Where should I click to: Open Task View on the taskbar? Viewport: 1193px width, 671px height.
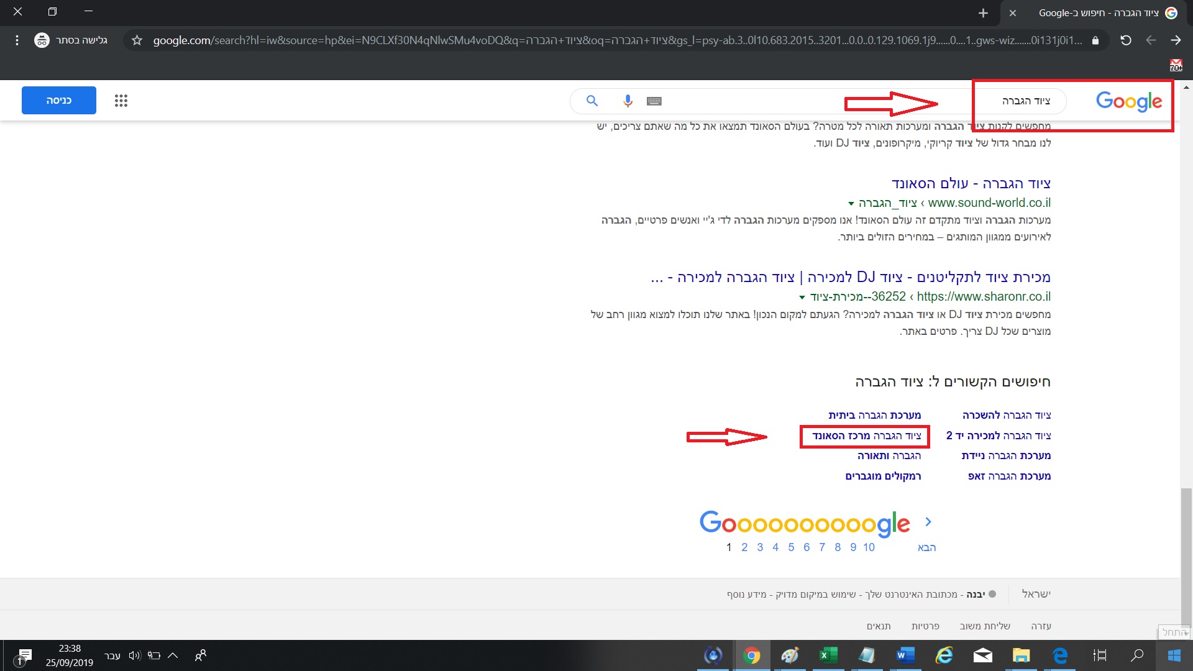[1100, 655]
